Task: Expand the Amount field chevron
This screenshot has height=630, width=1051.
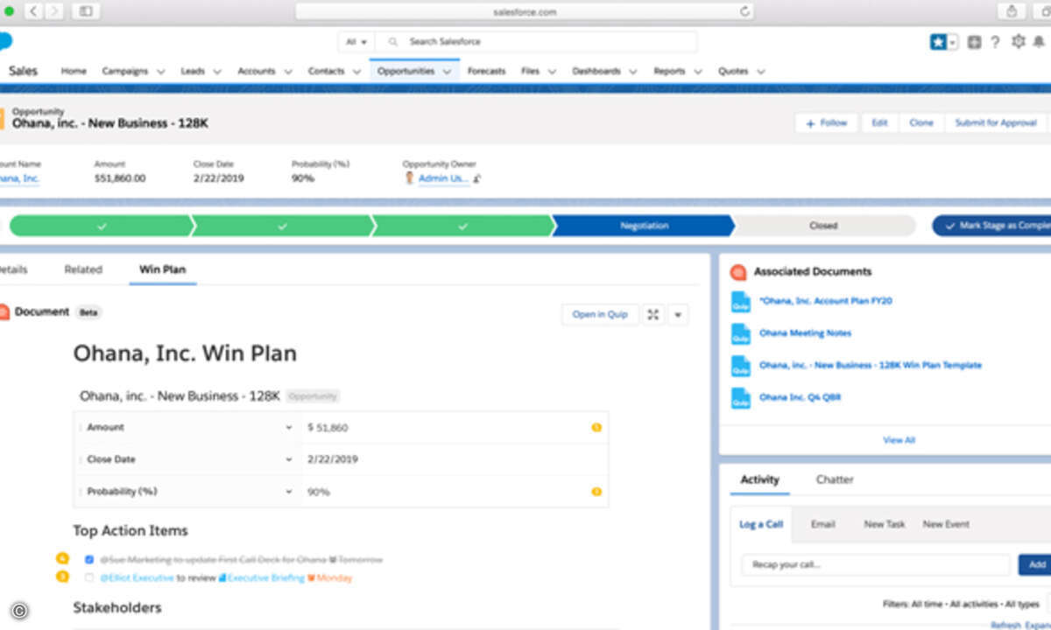Action: pos(289,428)
